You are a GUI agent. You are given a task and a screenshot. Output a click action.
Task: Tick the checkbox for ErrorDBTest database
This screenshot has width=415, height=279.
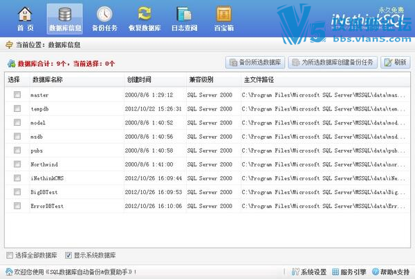[x=17, y=206]
